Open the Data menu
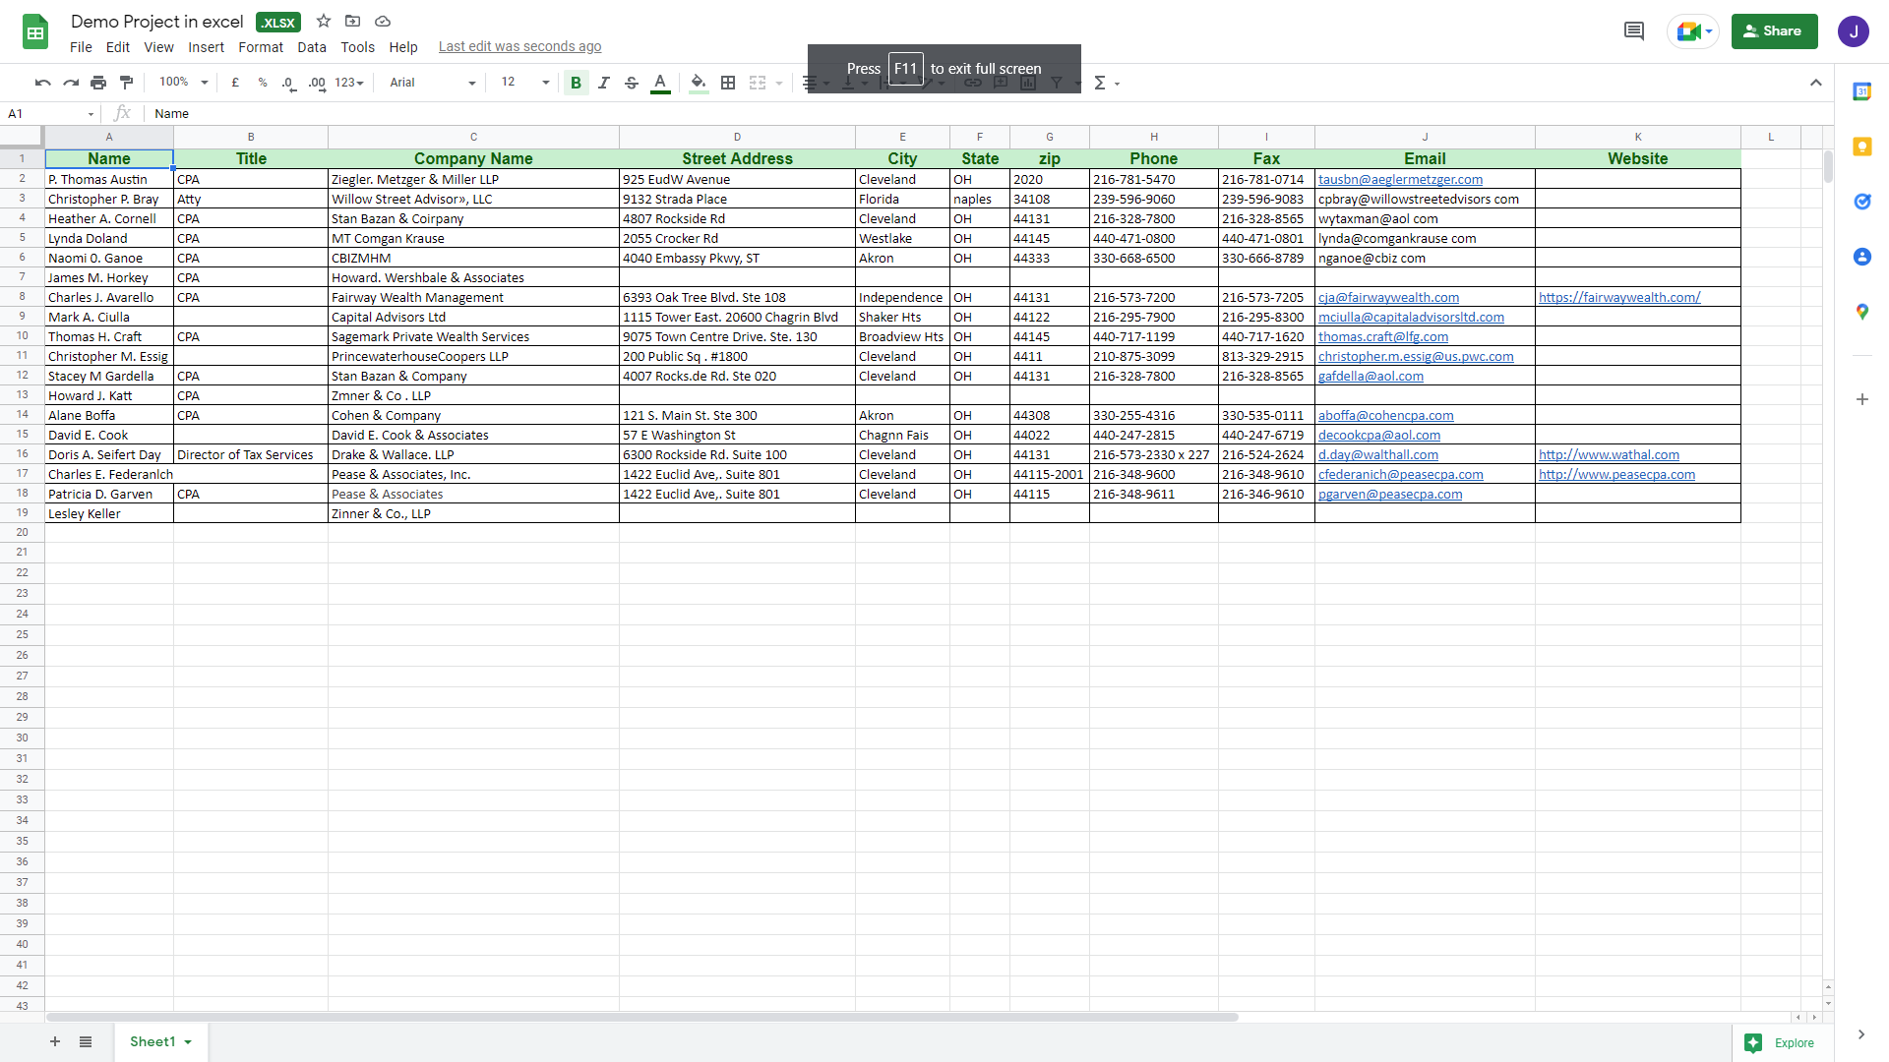The image size is (1889, 1062). pos(311,47)
